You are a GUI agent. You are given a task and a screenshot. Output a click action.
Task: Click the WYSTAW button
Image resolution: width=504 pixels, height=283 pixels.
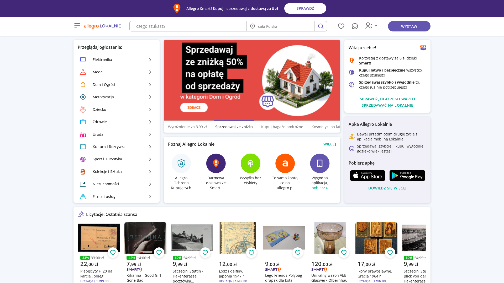click(409, 26)
